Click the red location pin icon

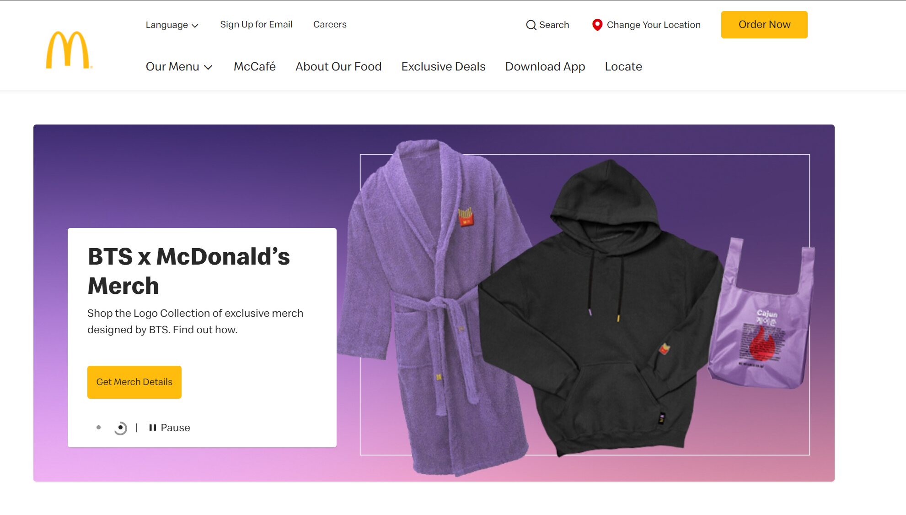coord(597,25)
